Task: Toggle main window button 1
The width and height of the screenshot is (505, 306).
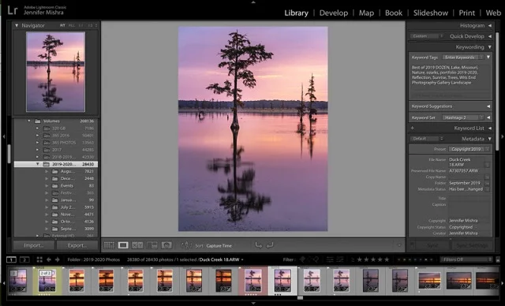Action: pos(11,259)
